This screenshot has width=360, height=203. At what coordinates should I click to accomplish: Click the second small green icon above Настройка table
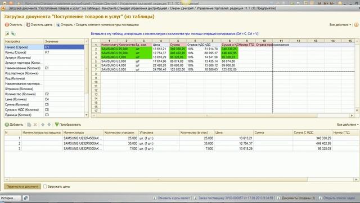point(13,33)
